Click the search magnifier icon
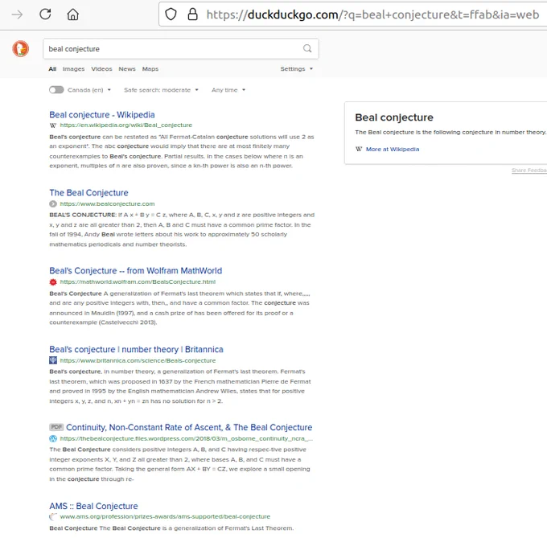This screenshot has height=538, width=547. 307,48
